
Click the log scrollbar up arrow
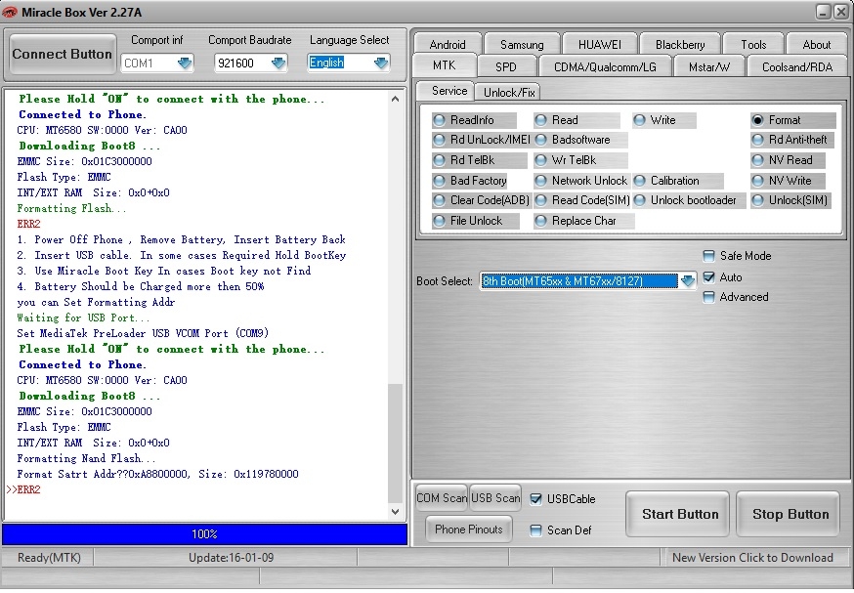click(396, 99)
